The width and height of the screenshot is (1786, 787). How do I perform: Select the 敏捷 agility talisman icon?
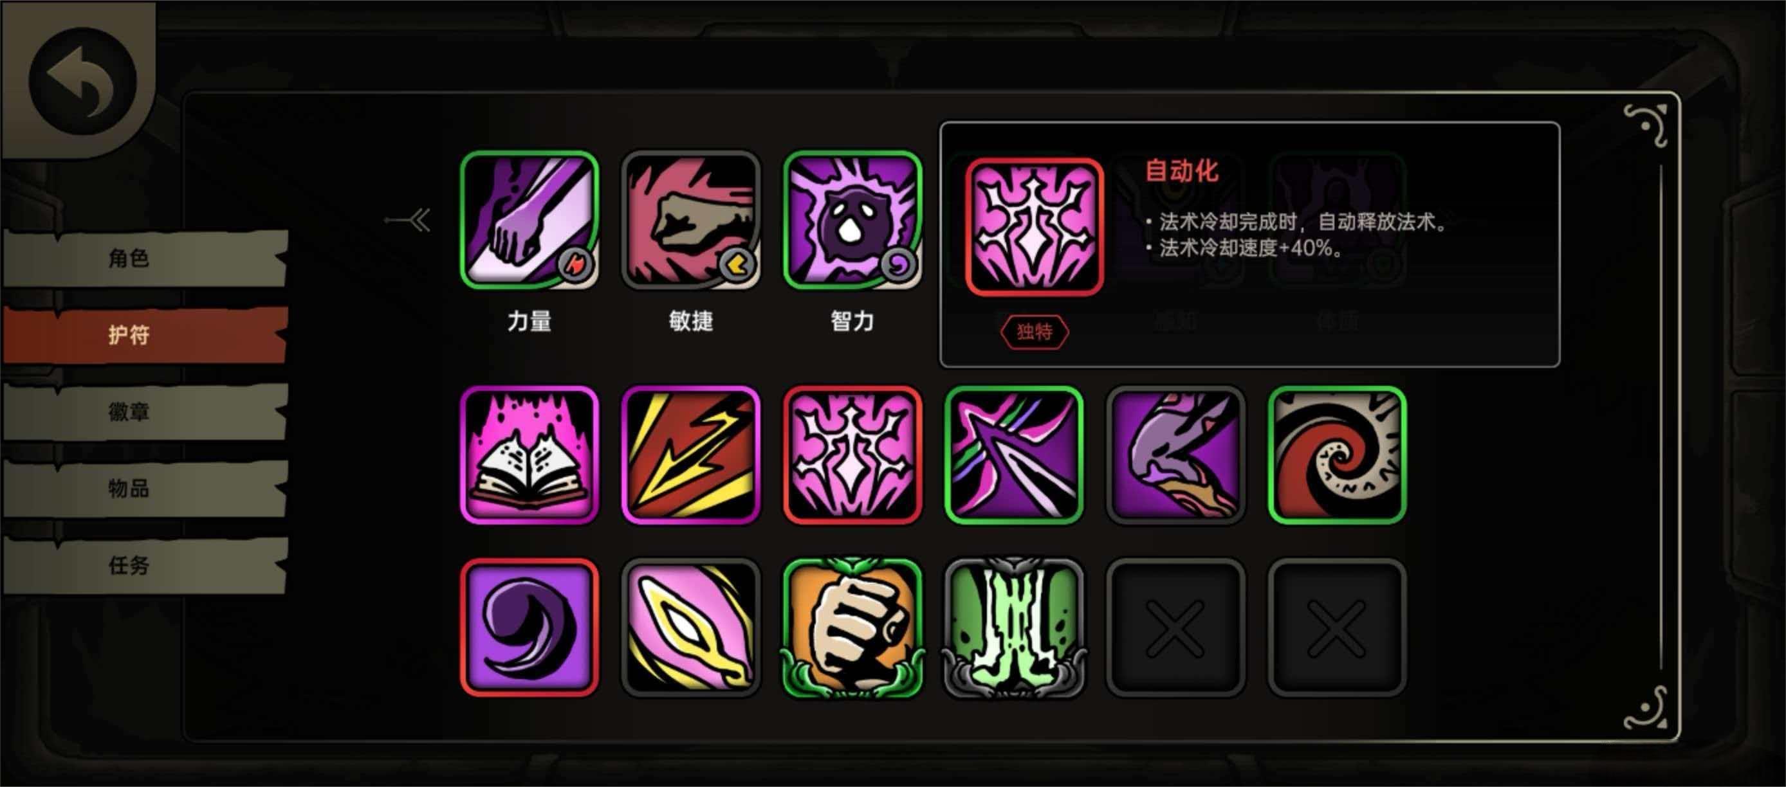pyautogui.click(x=690, y=221)
